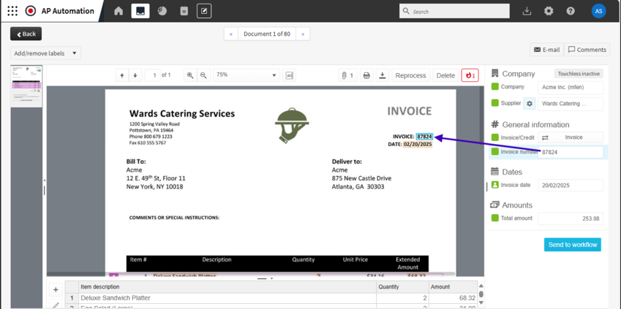Toggle the Company field green status box
Viewport: 621px width, 309px height.
(495, 87)
